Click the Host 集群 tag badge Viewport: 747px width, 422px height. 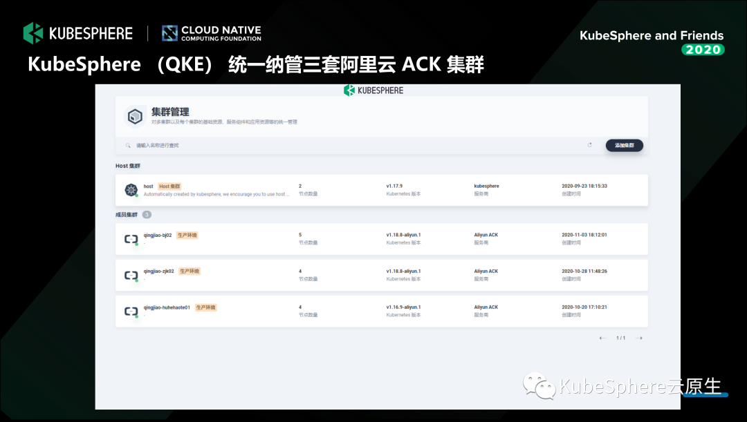[169, 186]
